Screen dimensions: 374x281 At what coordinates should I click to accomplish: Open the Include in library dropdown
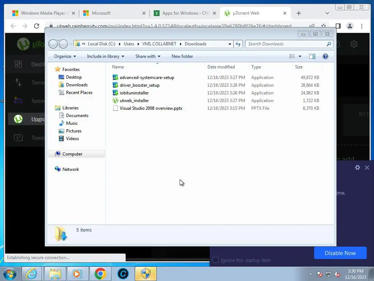106,56
